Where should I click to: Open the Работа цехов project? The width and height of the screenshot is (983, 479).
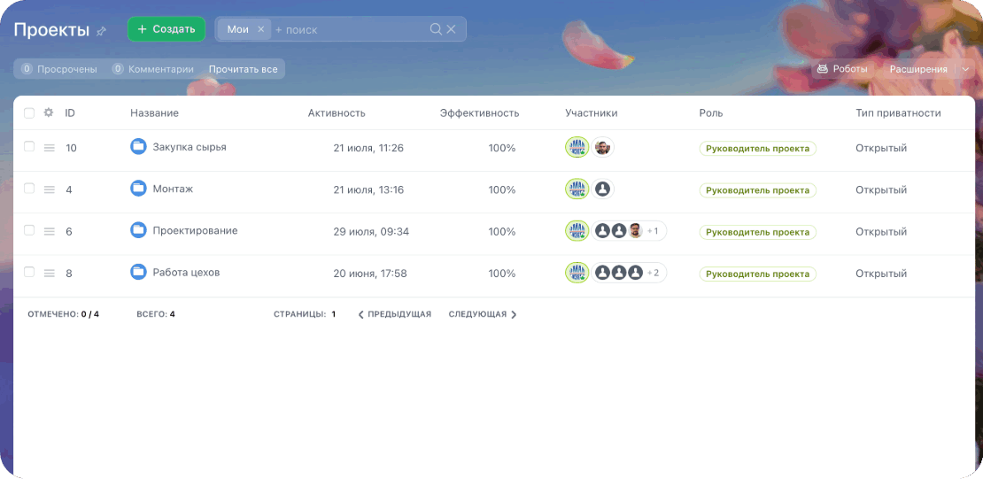(186, 273)
